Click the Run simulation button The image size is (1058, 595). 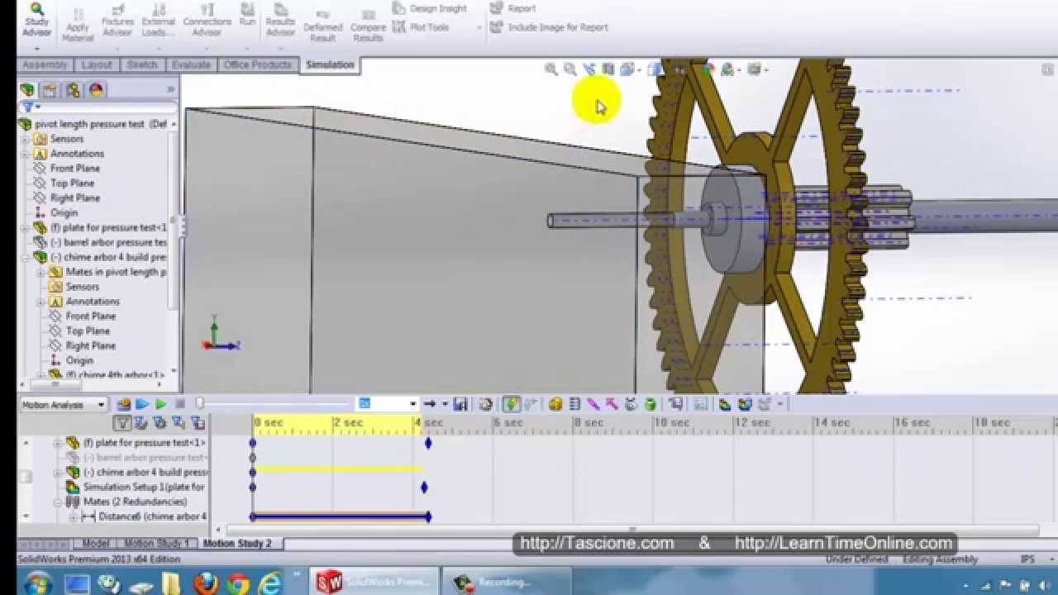(247, 15)
